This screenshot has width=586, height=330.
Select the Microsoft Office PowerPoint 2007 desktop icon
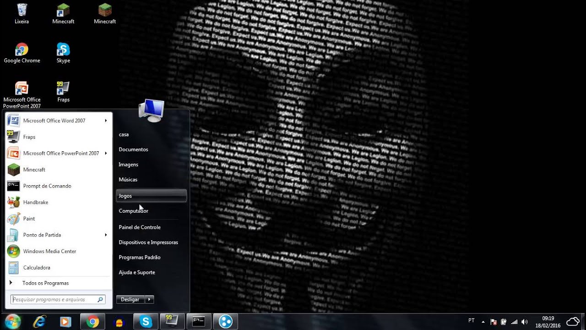point(22,95)
